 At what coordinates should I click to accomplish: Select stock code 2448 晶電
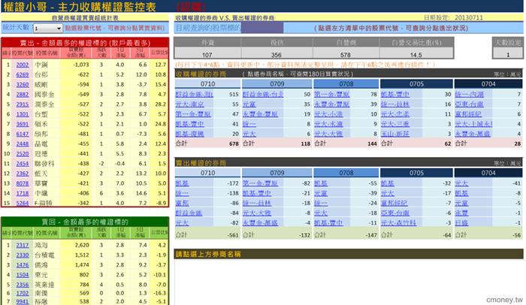coord(23,144)
